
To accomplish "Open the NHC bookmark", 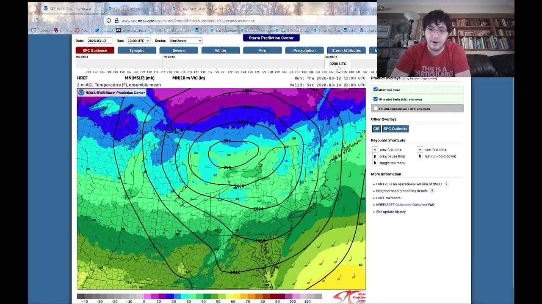I will pos(350,30).
